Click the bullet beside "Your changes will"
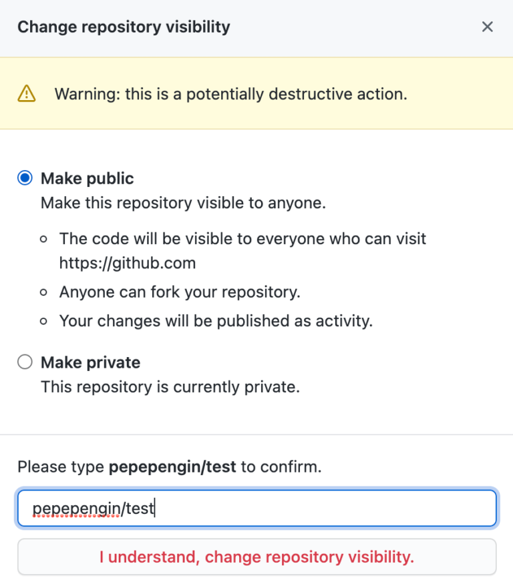513x588 pixels. pos(44,321)
